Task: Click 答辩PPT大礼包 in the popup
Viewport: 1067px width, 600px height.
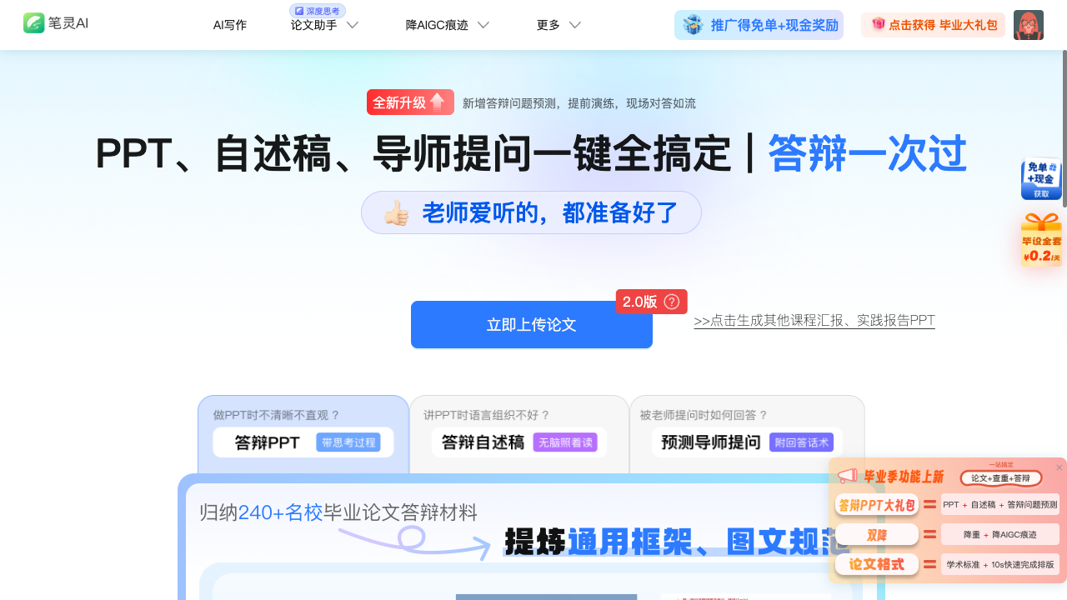Action: [x=877, y=504]
